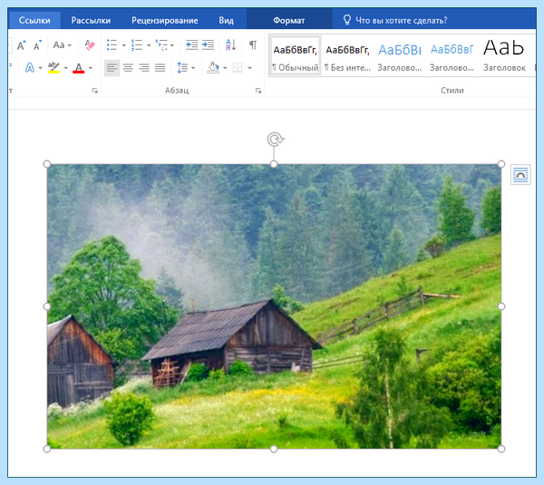
Task: Sort text with the А-Я sort icon
Action: tap(230, 45)
